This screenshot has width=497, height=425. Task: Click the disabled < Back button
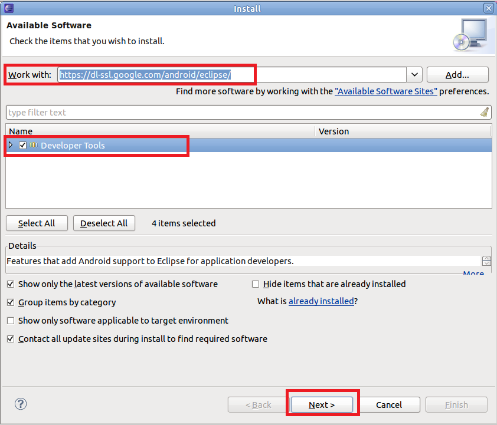coord(259,405)
